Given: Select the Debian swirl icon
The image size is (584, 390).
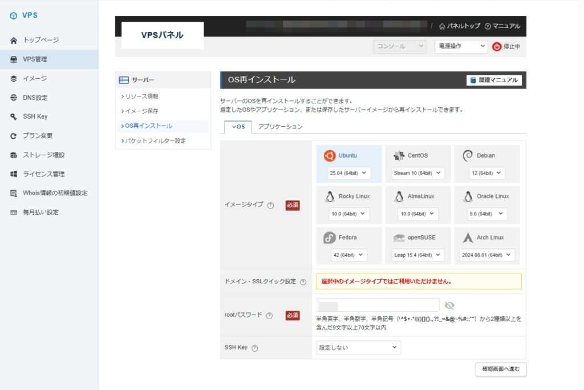Looking at the screenshot, I should pyautogui.click(x=468, y=156).
